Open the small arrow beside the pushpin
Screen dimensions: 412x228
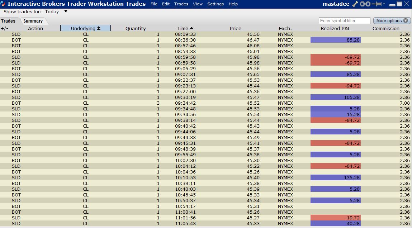tap(384, 4)
